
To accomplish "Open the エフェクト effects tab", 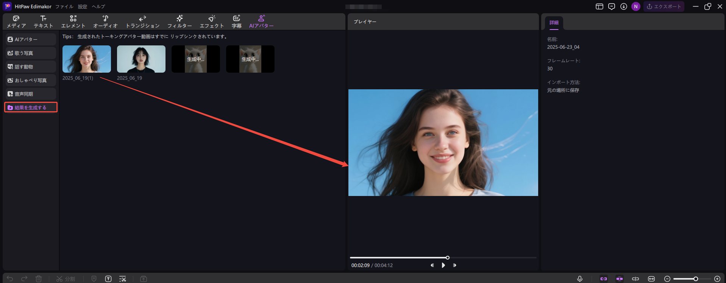I will point(212,22).
